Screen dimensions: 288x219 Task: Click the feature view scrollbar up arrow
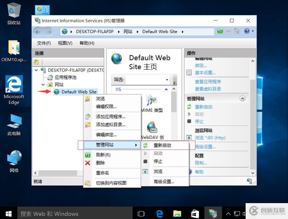click(x=174, y=89)
